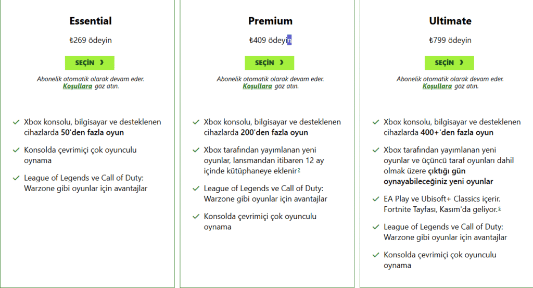The image size is (533, 288).
Task: Open Koşullara link under Ultimate plan
Action: (x=437, y=86)
